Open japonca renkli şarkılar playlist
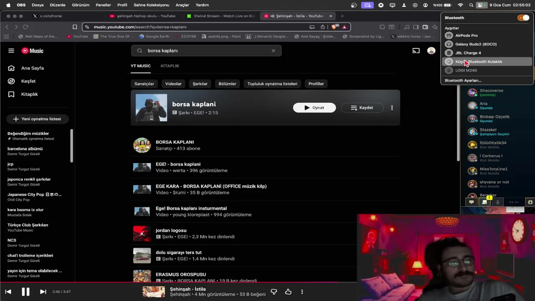Screen dimensions: 535x301 pyautogui.click(x=29, y=179)
